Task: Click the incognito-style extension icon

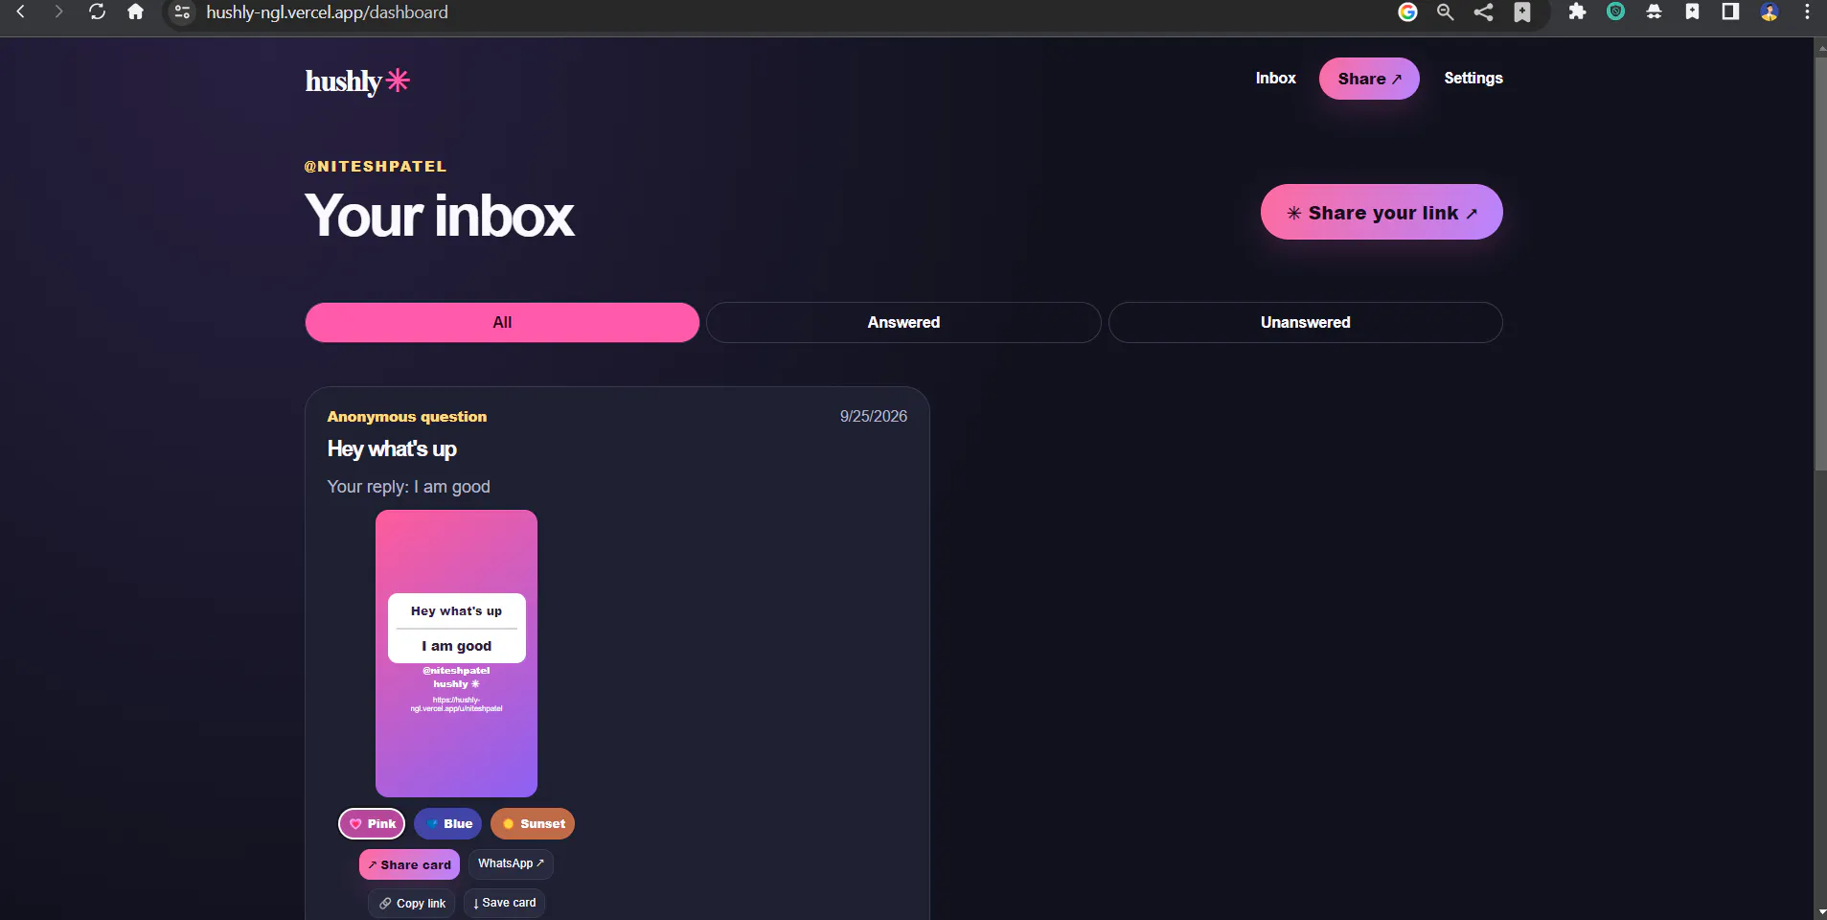Action: (x=1654, y=11)
